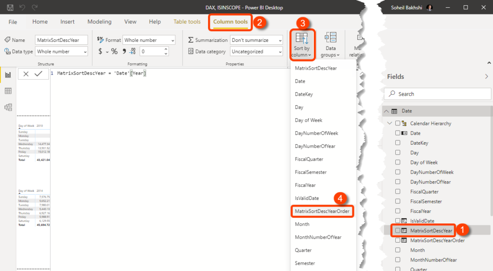
Task: Choose MonthNumberOfYear in the sort column list
Action: point(318,237)
